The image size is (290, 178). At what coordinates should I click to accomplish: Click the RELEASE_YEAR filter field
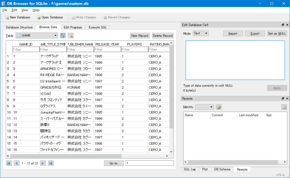coord(107,50)
